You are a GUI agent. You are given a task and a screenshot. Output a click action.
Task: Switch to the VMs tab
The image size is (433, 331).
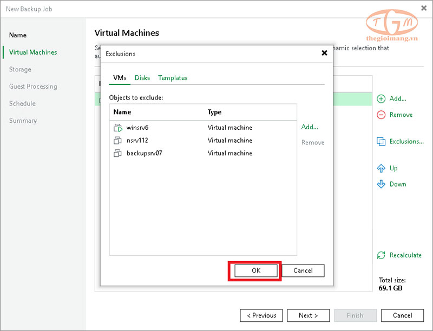point(120,78)
